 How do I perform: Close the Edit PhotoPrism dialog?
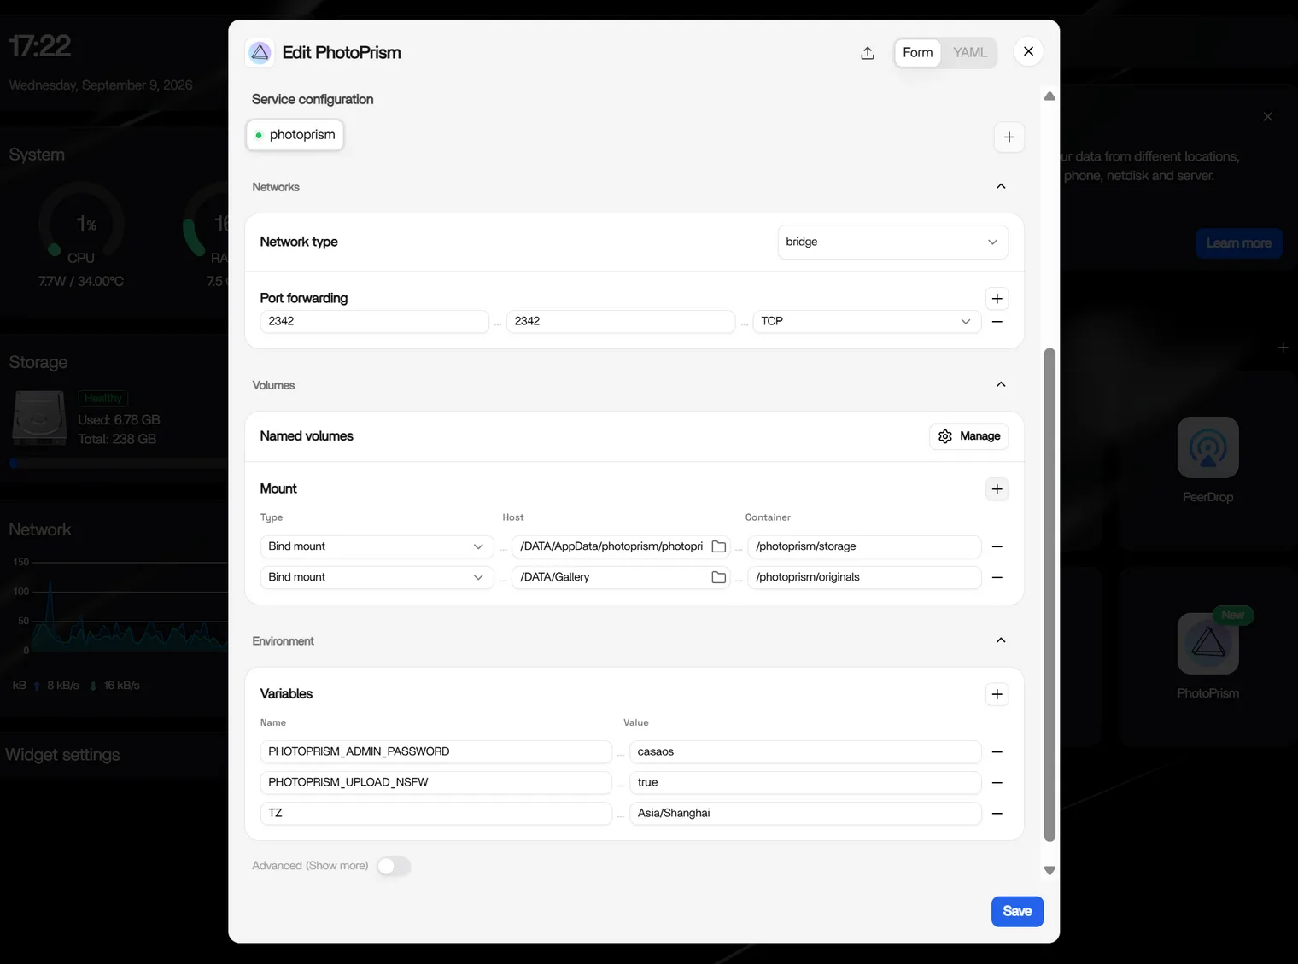1028,51
